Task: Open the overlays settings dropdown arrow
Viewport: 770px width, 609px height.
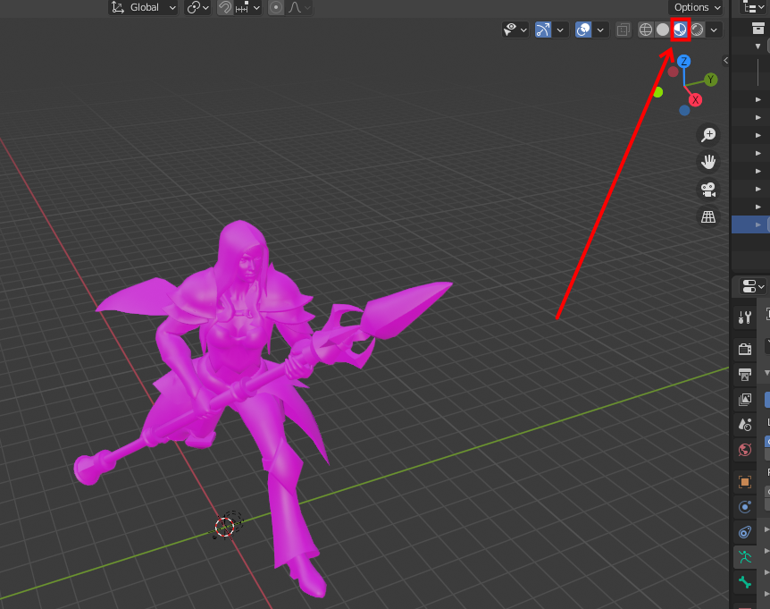Action: coord(600,30)
